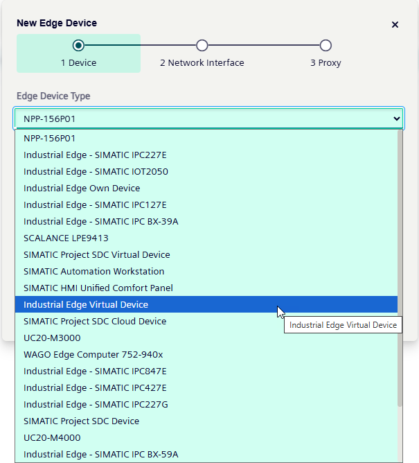This screenshot has height=463, width=419.
Task: Select SCALANCE LPE9413 option
Action: [206, 238]
